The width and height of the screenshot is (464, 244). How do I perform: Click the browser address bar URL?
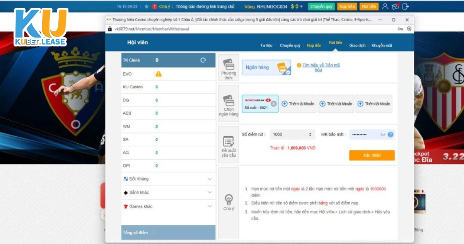152,29
